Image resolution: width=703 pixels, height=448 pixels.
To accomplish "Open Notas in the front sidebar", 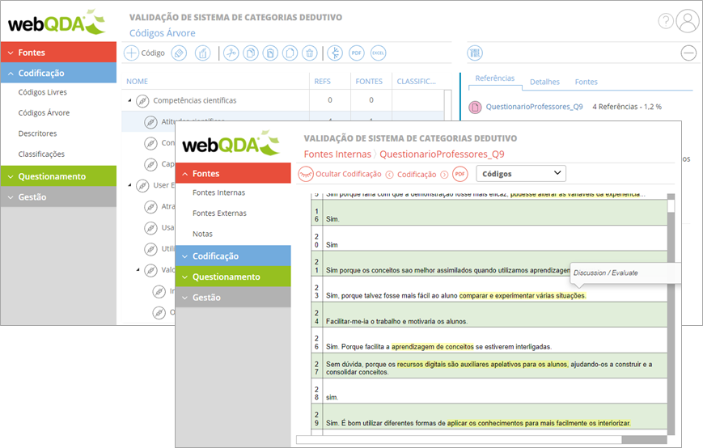I will pyautogui.click(x=203, y=234).
